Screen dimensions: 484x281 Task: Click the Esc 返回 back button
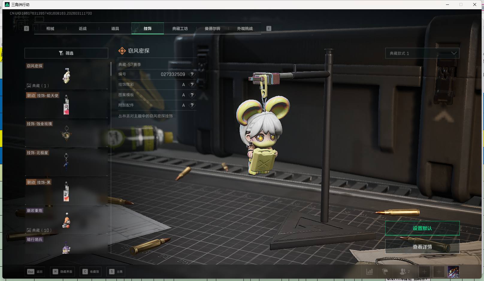point(35,272)
